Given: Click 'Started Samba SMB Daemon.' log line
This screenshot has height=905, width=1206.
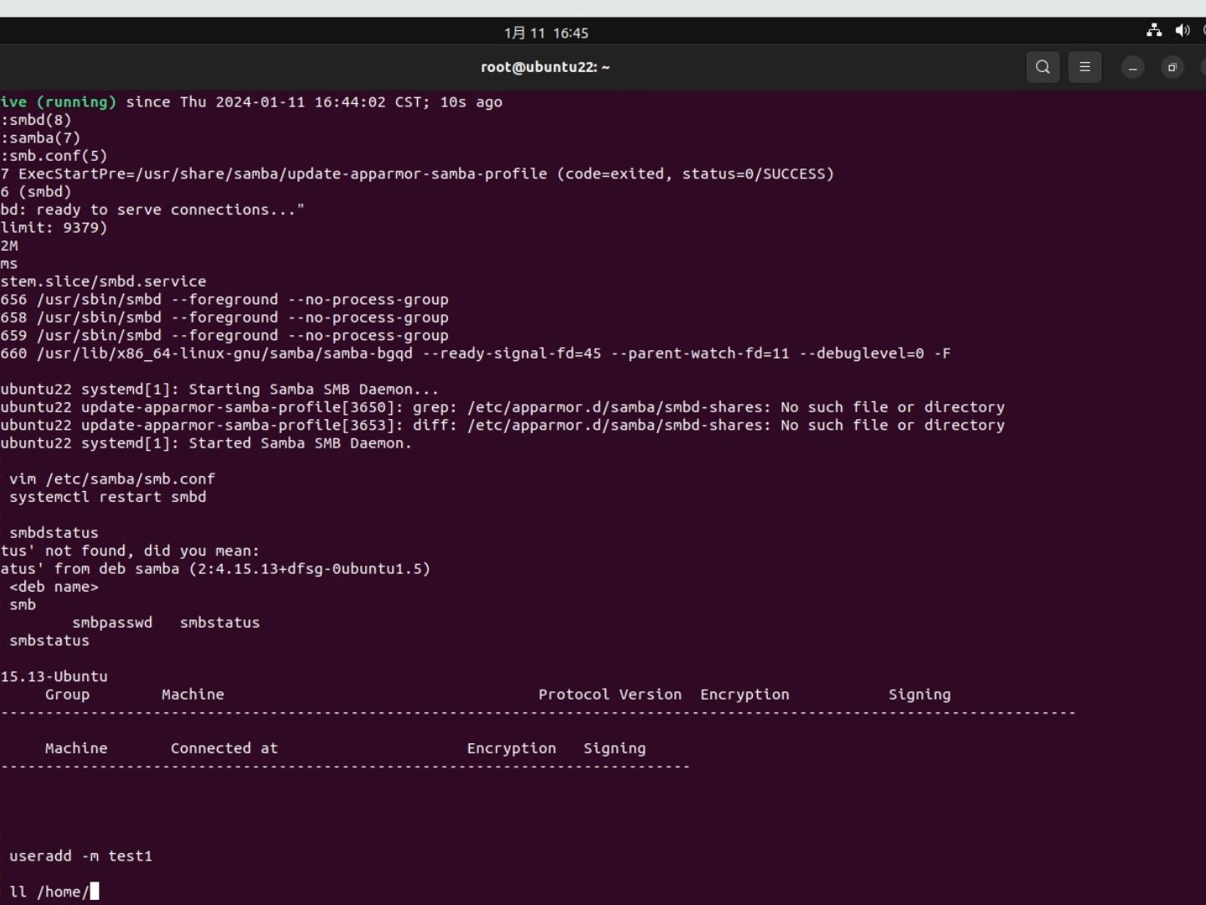Looking at the screenshot, I should point(301,443).
